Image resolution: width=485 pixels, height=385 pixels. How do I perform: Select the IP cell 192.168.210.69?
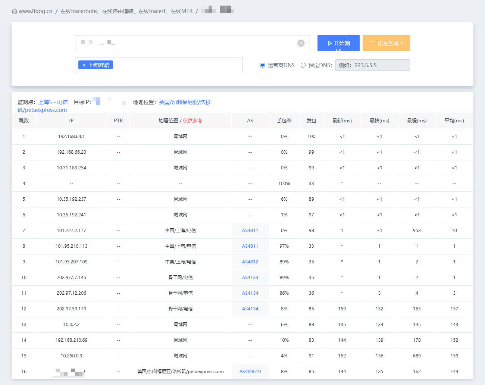coord(71,340)
